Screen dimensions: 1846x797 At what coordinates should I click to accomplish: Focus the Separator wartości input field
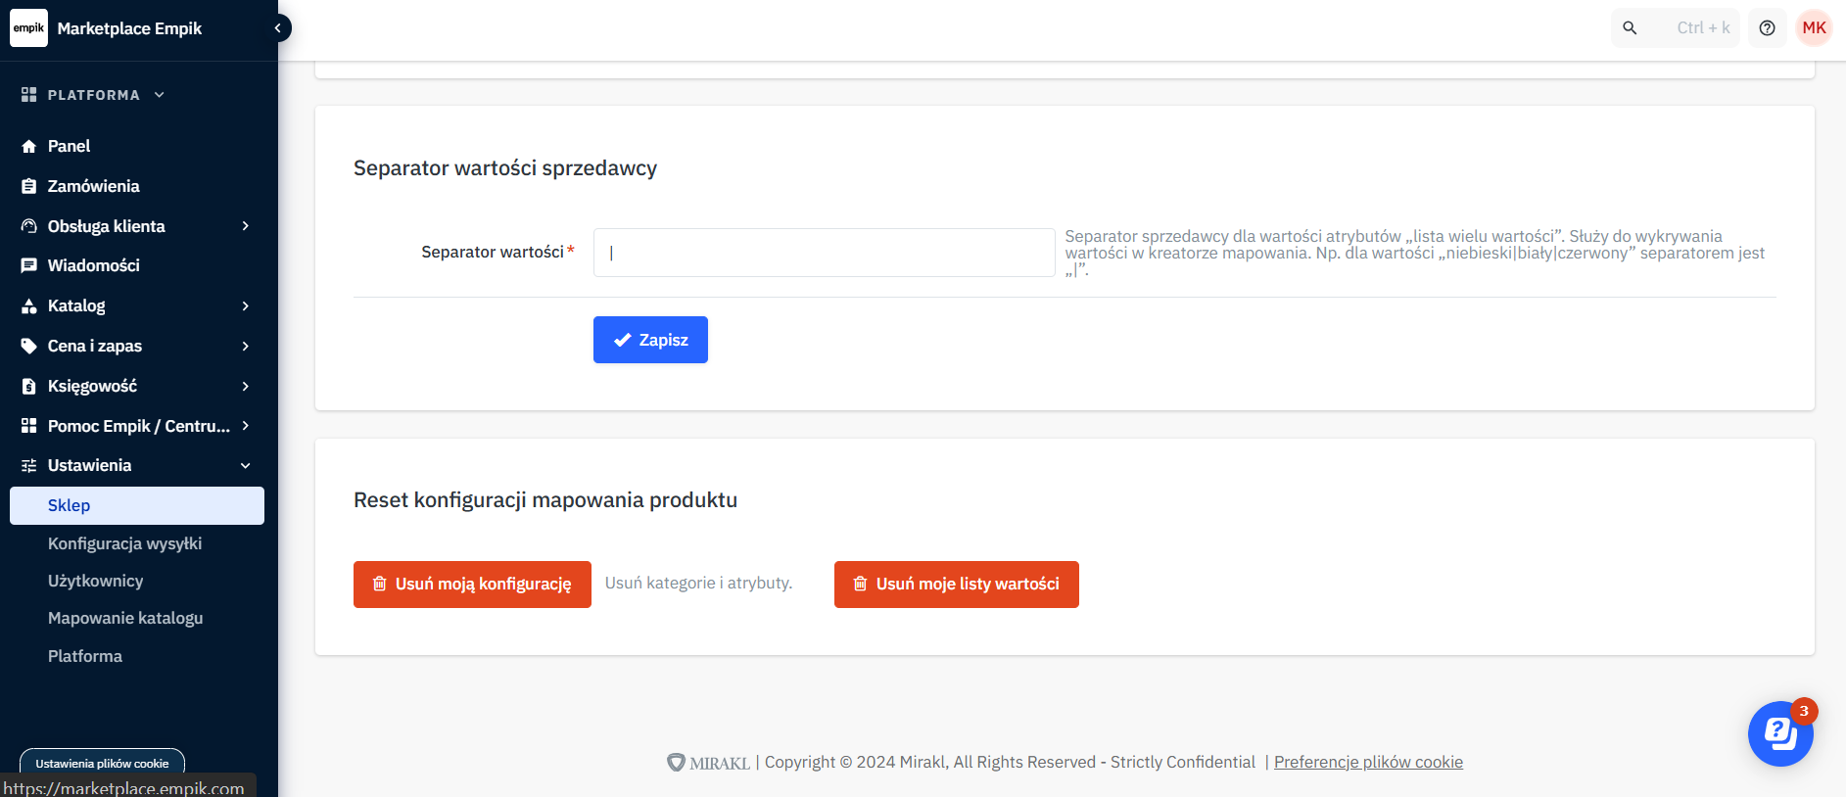[x=824, y=253]
